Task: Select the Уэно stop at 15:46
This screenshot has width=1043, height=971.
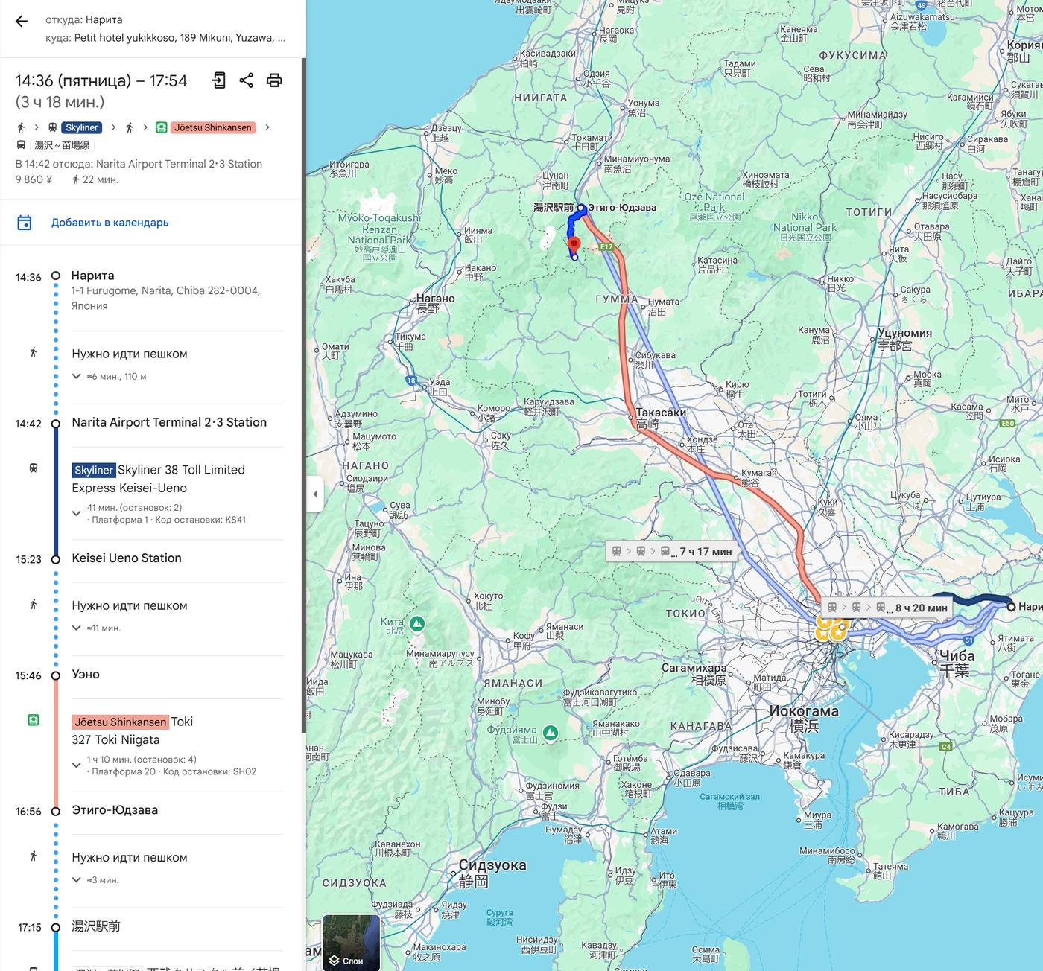Action: tap(86, 674)
